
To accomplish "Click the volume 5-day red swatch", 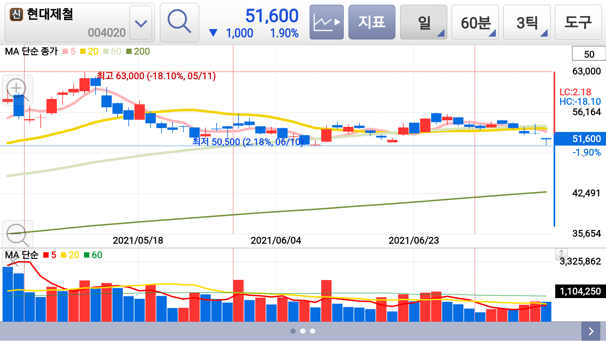I will tap(46, 255).
